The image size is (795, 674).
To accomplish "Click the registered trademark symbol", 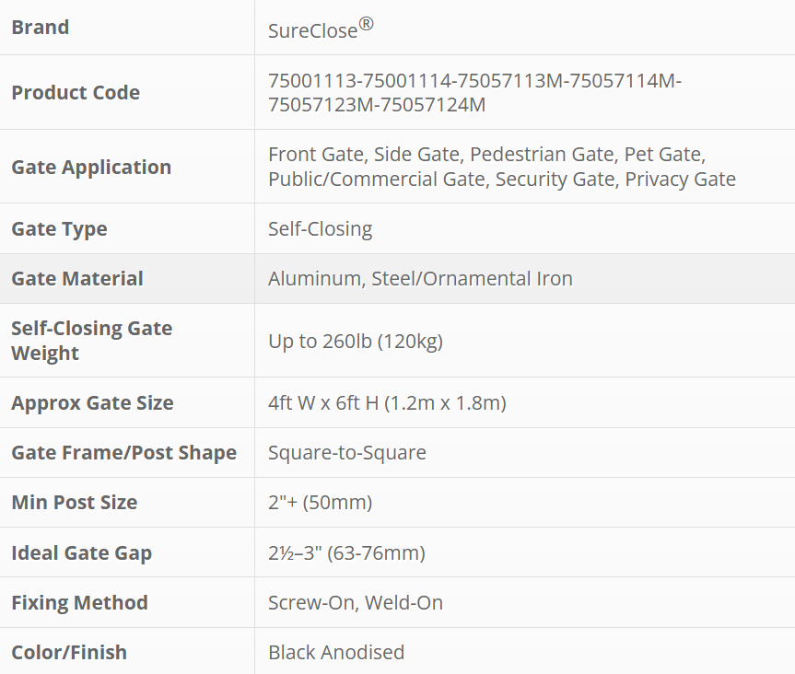I will pyautogui.click(x=366, y=25).
